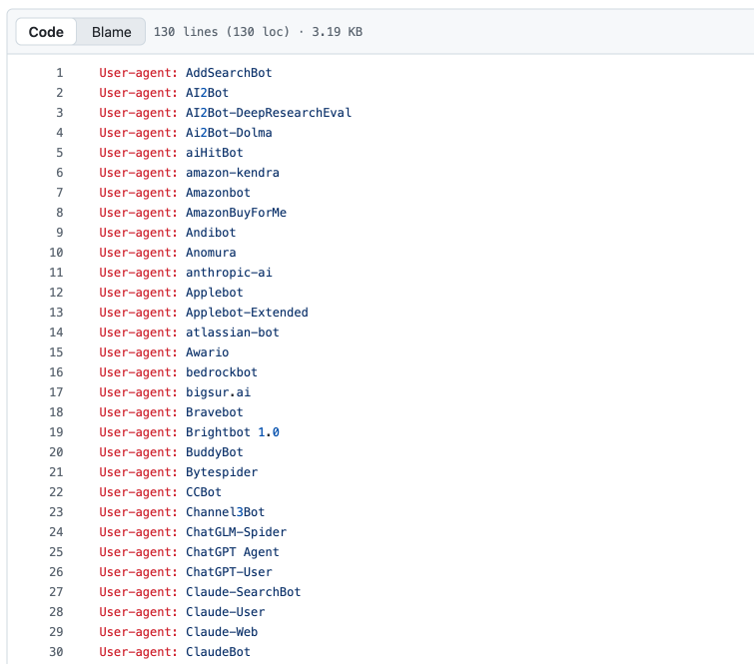
Task: Click the Claude-SearchBot entry text
Action: 243,592
